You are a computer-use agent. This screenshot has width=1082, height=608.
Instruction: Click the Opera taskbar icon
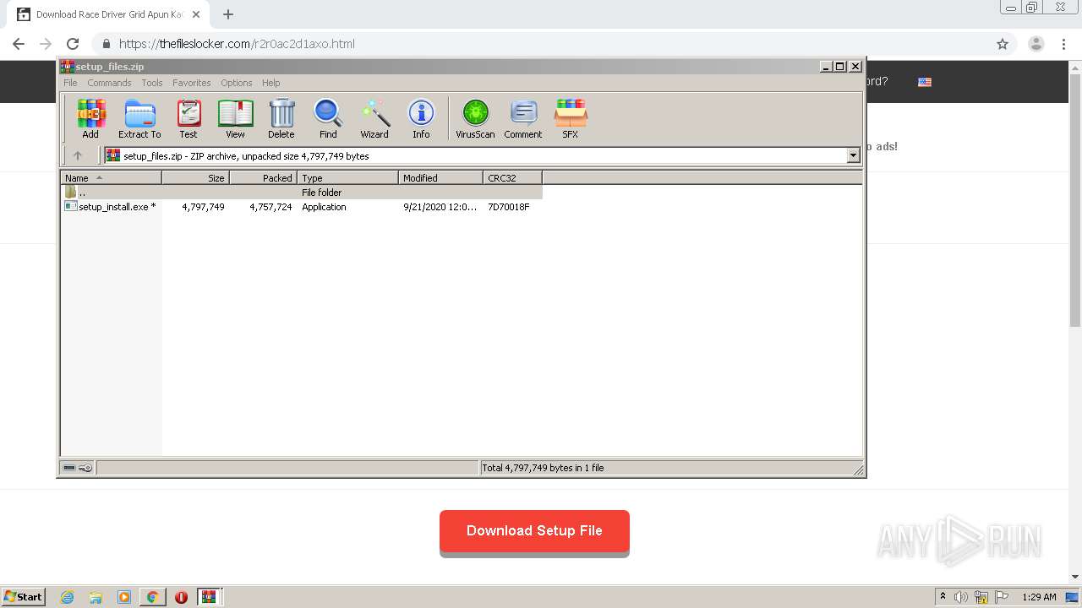click(181, 597)
